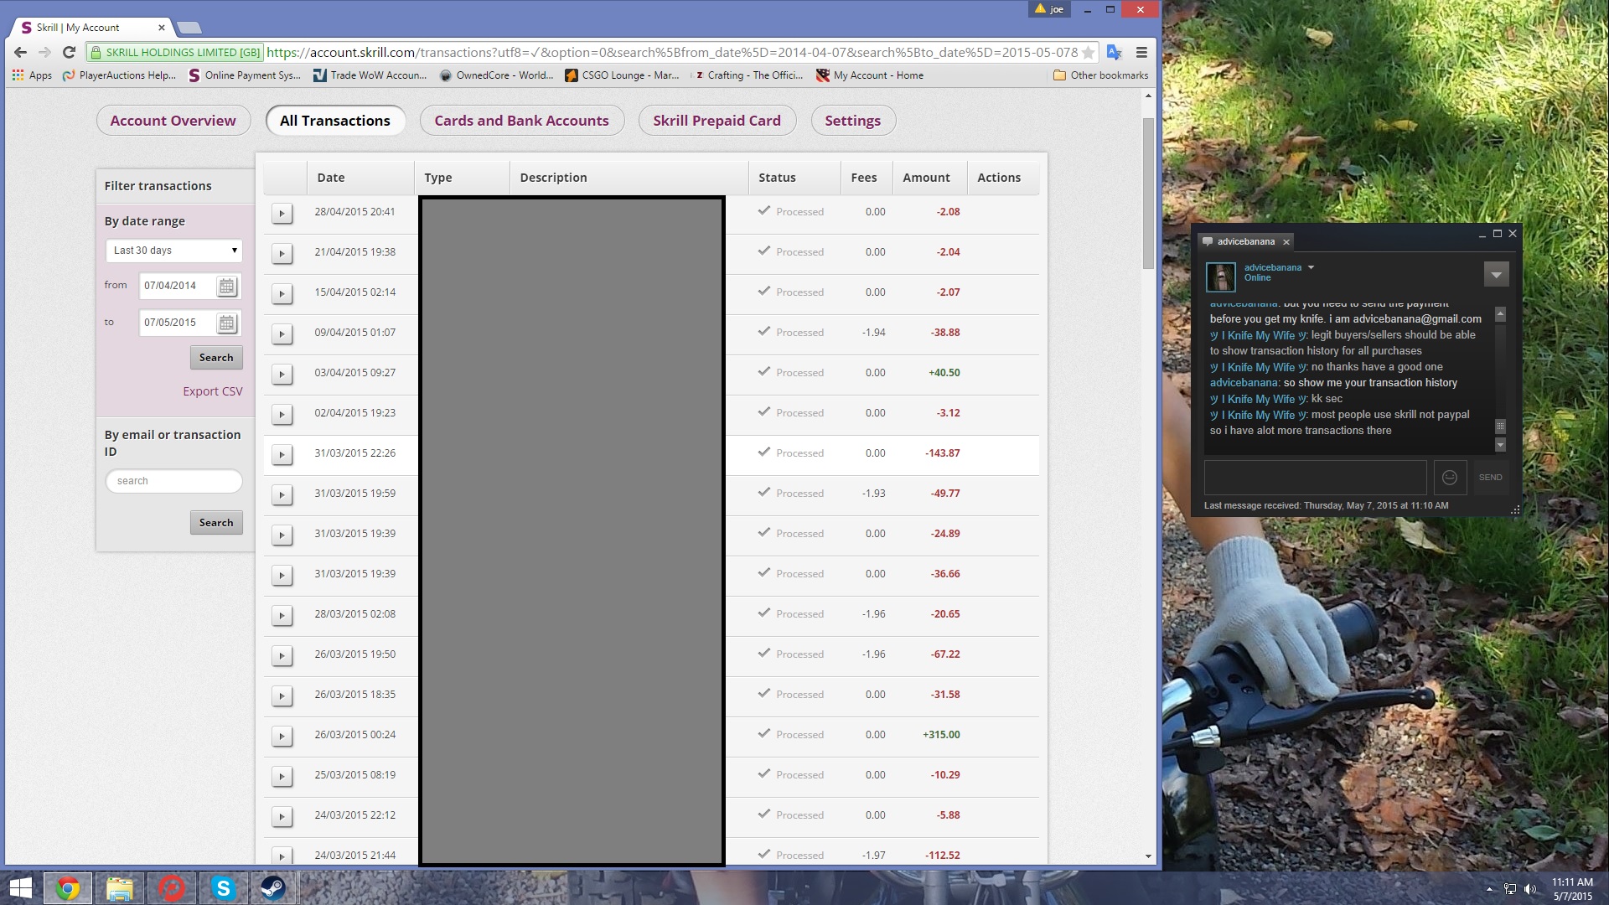Open the 'Last 30 days' date range dropdown
Image resolution: width=1609 pixels, height=905 pixels.
(x=174, y=251)
